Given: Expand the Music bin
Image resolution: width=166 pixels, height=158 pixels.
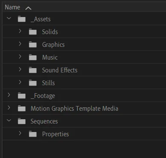Looking at the screenshot, I should pyautogui.click(x=20, y=57).
